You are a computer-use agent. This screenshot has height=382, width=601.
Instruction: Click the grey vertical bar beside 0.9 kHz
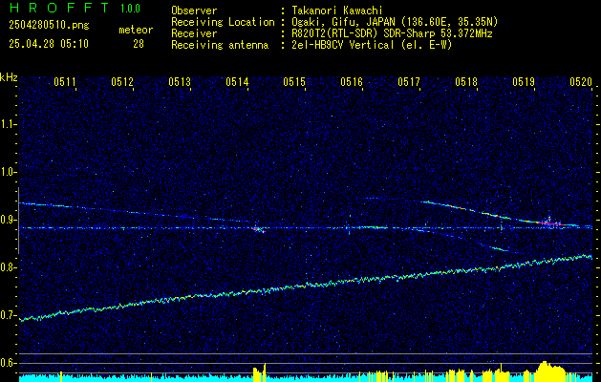pyautogui.click(x=18, y=221)
